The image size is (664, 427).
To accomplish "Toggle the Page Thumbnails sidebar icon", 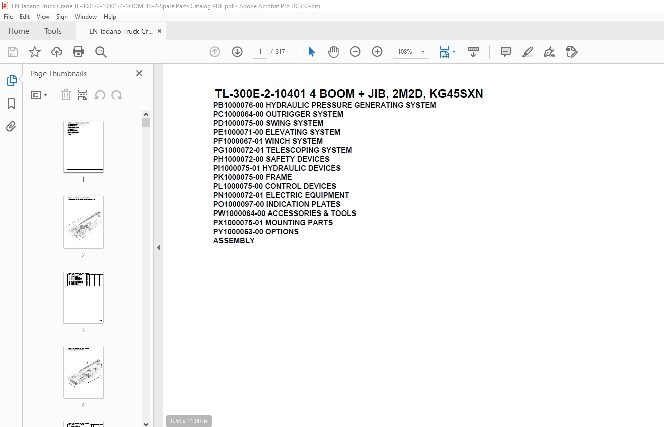I will coord(11,80).
